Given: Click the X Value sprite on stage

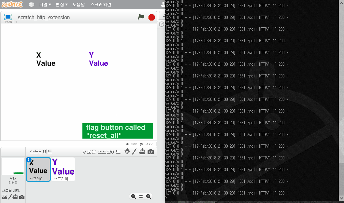Looking at the screenshot, I should (x=46, y=59).
